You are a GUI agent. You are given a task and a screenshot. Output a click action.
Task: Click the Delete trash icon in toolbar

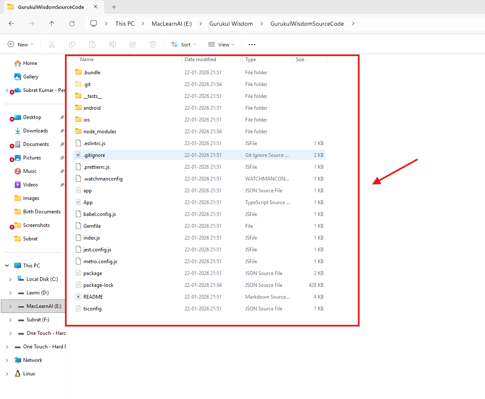tap(153, 44)
